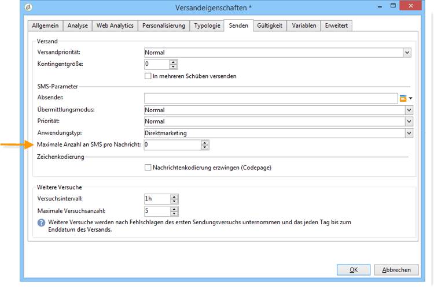Click the orange personalization field icon beside Absender
This screenshot has height=293, width=434.
(403, 98)
